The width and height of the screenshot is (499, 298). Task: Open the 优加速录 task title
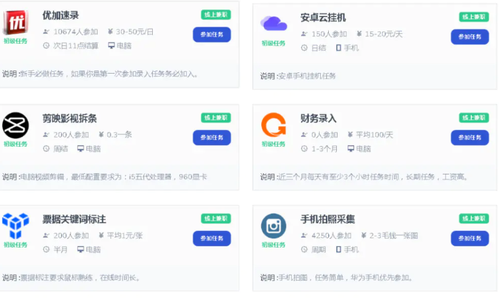click(60, 15)
